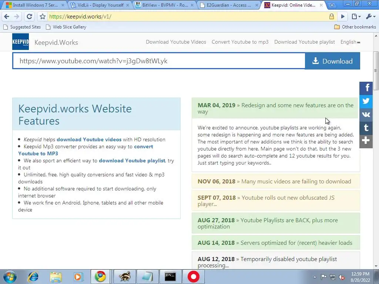Close the E2Guardian tab
379x284 pixels.
pyautogui.click(x=257, y=5)
